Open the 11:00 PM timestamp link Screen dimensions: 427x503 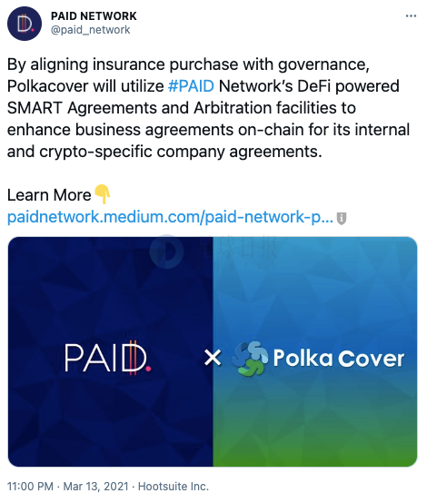click(30, 487)
